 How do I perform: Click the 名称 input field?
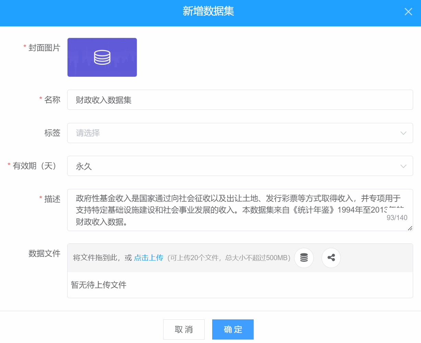(x=240, y=100)
